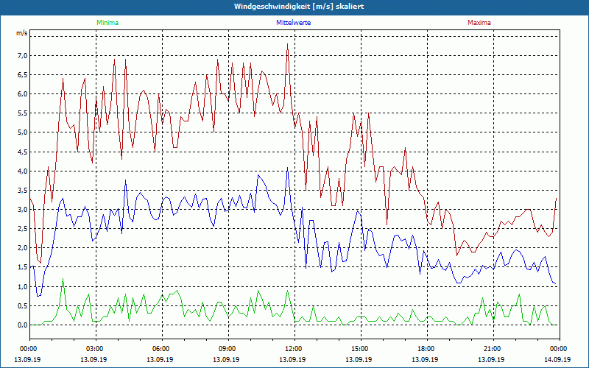Screen dimensions: 589x368
Task: Click the 0,5 y-axis label
Action: point(23,305)
